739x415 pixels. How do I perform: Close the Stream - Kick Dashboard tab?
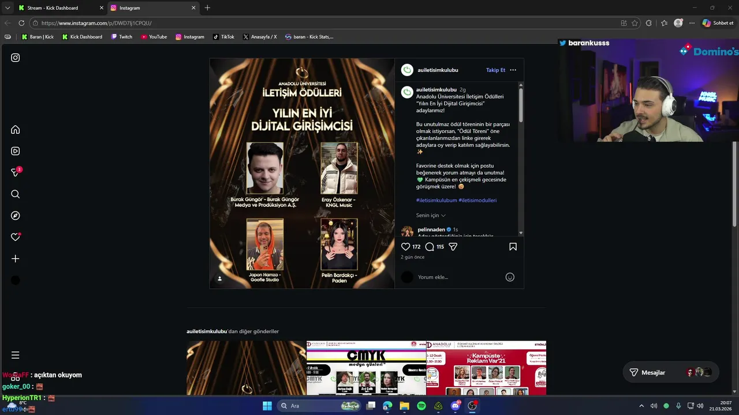click(x=102, y=8)
